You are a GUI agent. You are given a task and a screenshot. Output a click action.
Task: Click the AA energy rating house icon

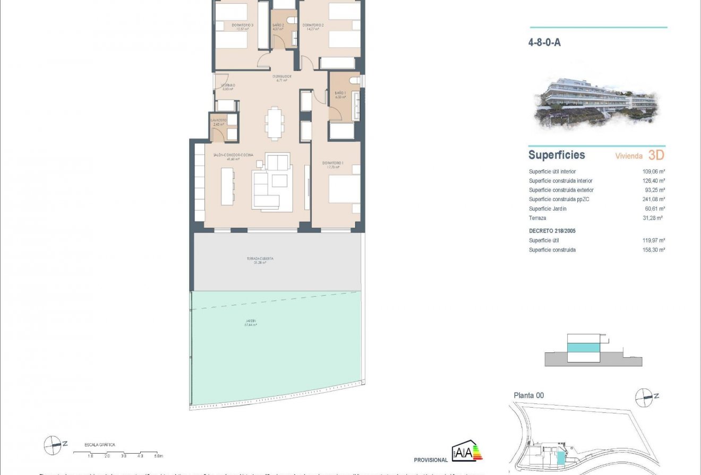[466, 452]
